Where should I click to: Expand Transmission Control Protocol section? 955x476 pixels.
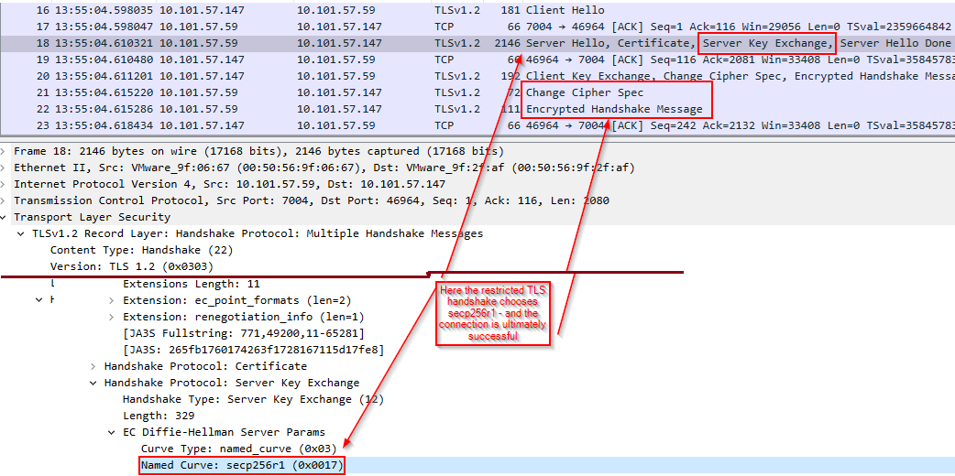pyautogui.click(x=5, y=200)
